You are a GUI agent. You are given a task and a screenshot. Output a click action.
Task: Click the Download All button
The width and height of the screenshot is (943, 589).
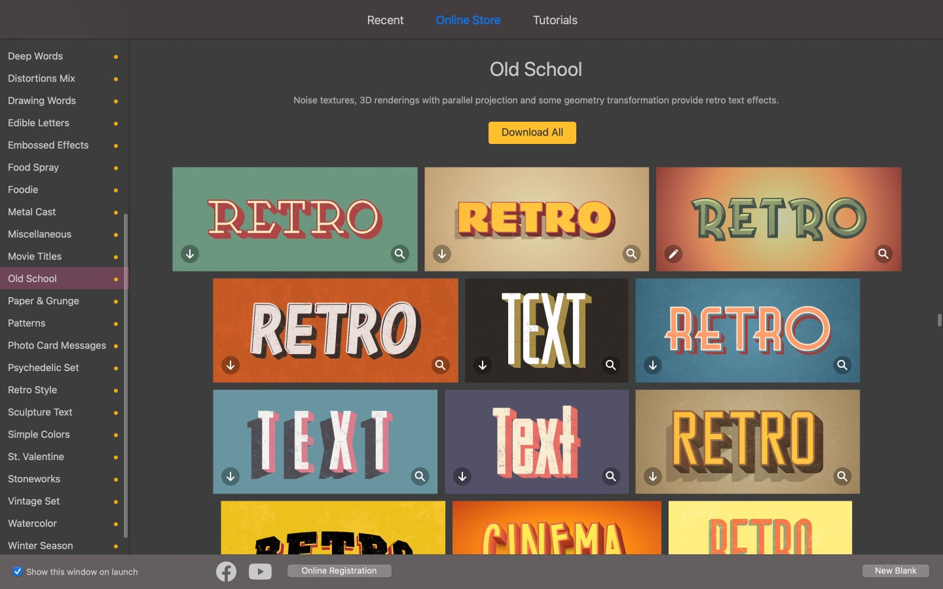click(532, 132)
